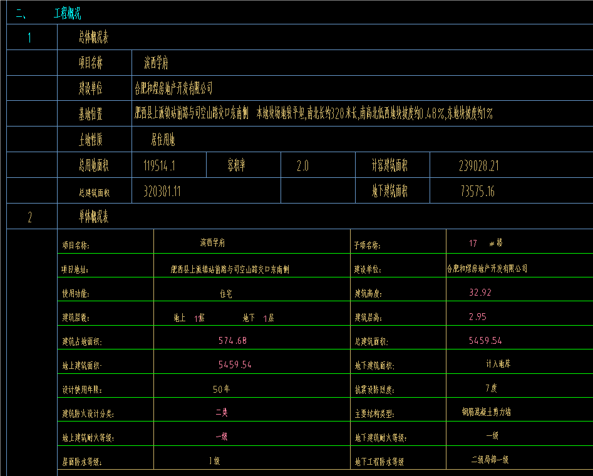Click the '主要结构类型:' label

374,414
